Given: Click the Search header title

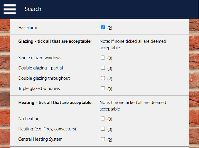Looking at the screenshot, I should pyautogui.click(x=33, y=9).
